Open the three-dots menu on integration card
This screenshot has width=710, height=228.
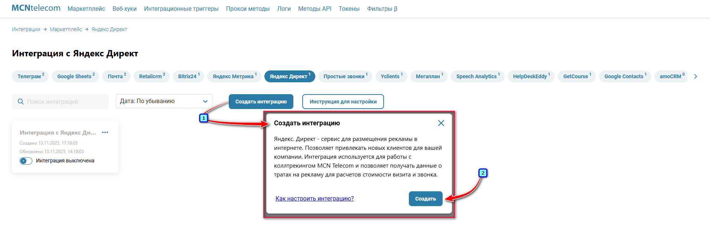pos(105,132)
